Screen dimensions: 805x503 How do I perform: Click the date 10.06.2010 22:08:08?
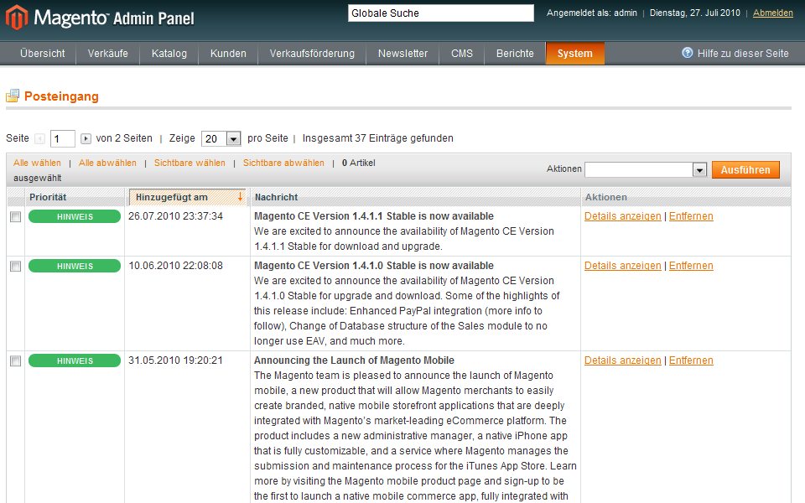click(x=175, y=266)
